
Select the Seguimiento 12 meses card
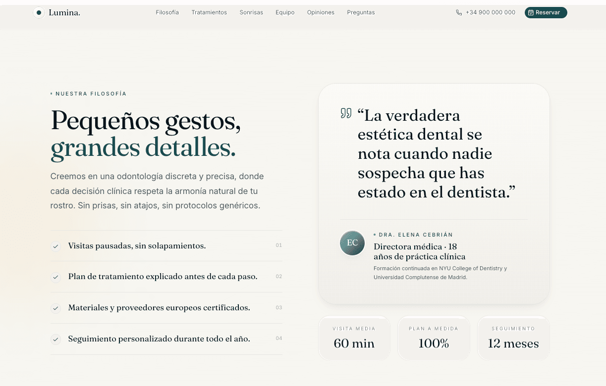pos(513,338)
